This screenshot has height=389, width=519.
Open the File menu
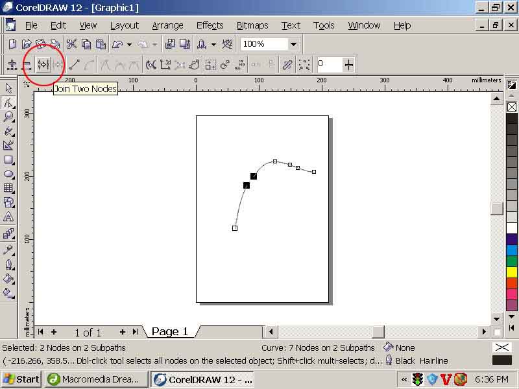31,25
